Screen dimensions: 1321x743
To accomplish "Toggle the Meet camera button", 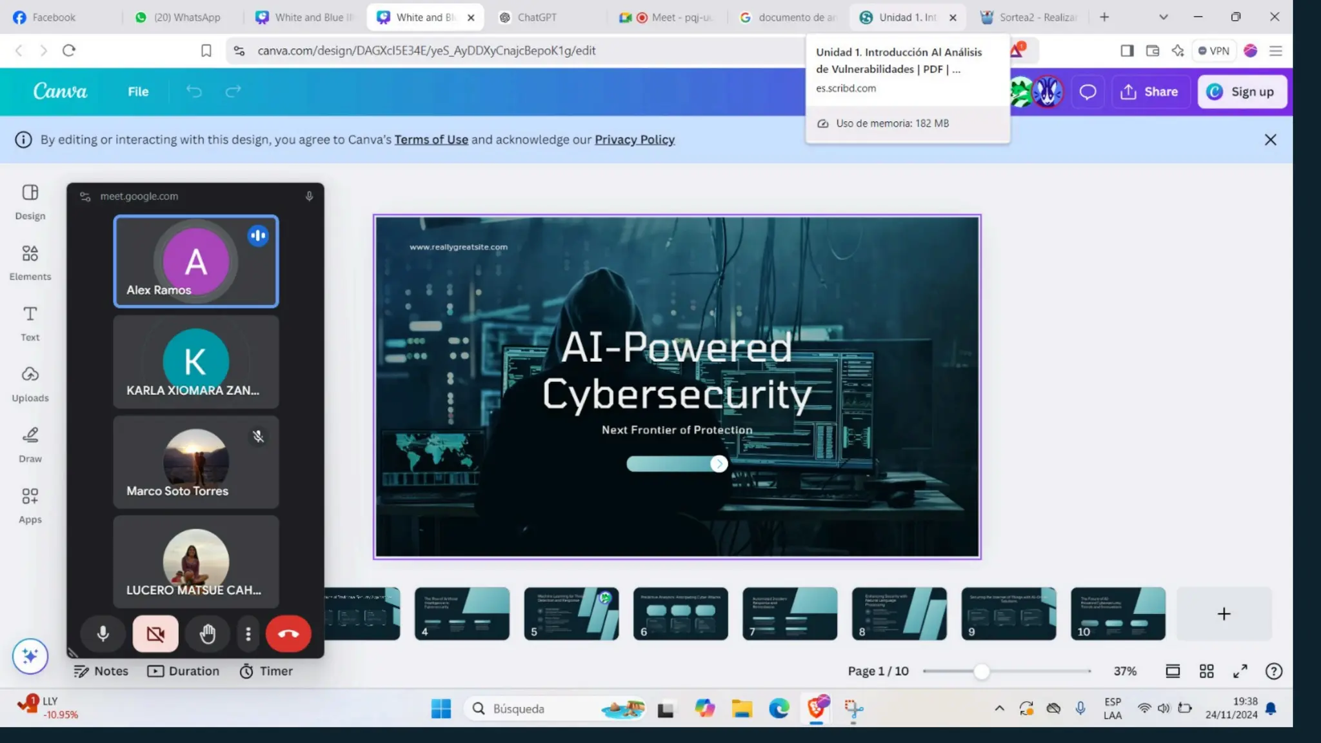I will point(155,634).
